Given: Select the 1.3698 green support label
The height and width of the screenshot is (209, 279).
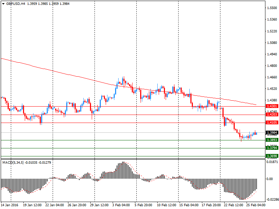Looking at the screenshot, I should coord(272,156).
